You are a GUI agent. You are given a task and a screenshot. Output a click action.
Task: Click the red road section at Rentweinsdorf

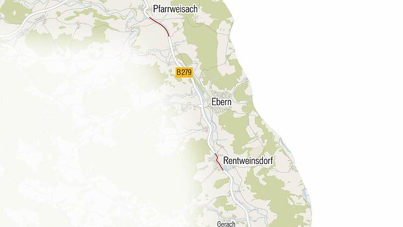click(x=219, y=162)
